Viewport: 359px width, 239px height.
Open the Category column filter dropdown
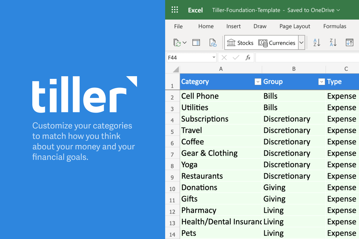click(258, 82)
